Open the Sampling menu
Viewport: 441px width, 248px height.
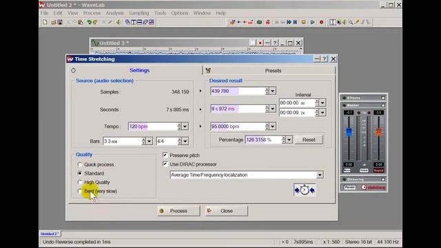click(x=139, y=13)
